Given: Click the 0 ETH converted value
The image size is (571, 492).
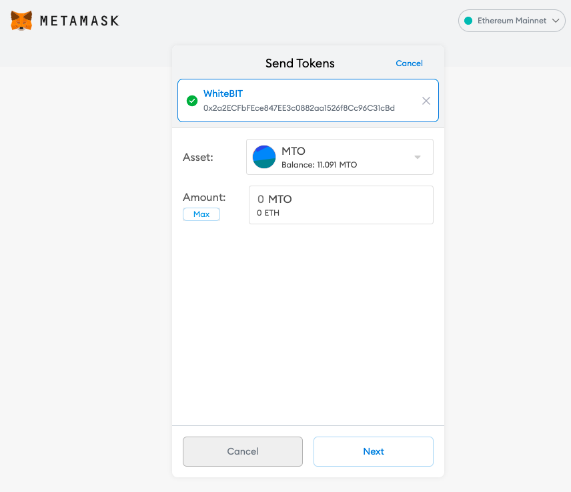Looking at the screenshot, I should click(x=268, y=213).
